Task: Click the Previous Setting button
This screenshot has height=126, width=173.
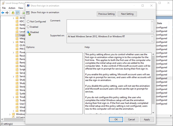Action: click(106, 14)
